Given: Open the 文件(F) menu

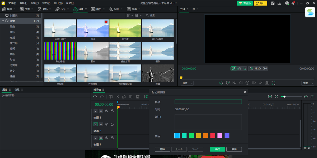Looking at the screenshot, I should click(x=12, y=3).
